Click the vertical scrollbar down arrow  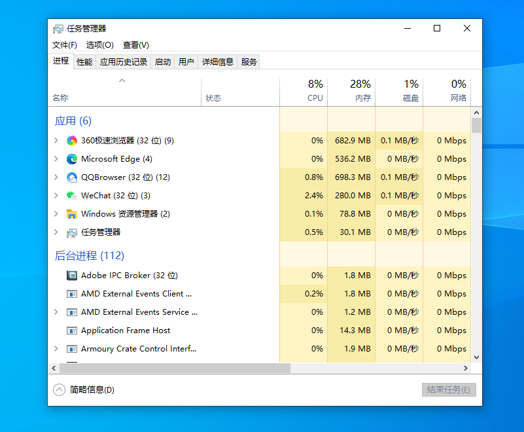pos(476,357)
